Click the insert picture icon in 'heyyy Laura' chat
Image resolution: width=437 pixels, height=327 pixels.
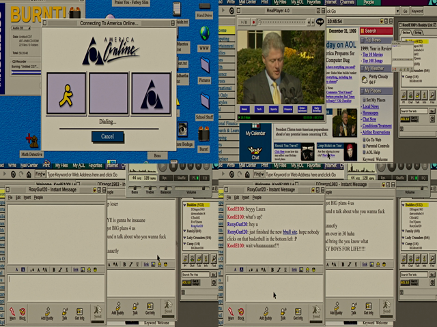click(301, 270)
